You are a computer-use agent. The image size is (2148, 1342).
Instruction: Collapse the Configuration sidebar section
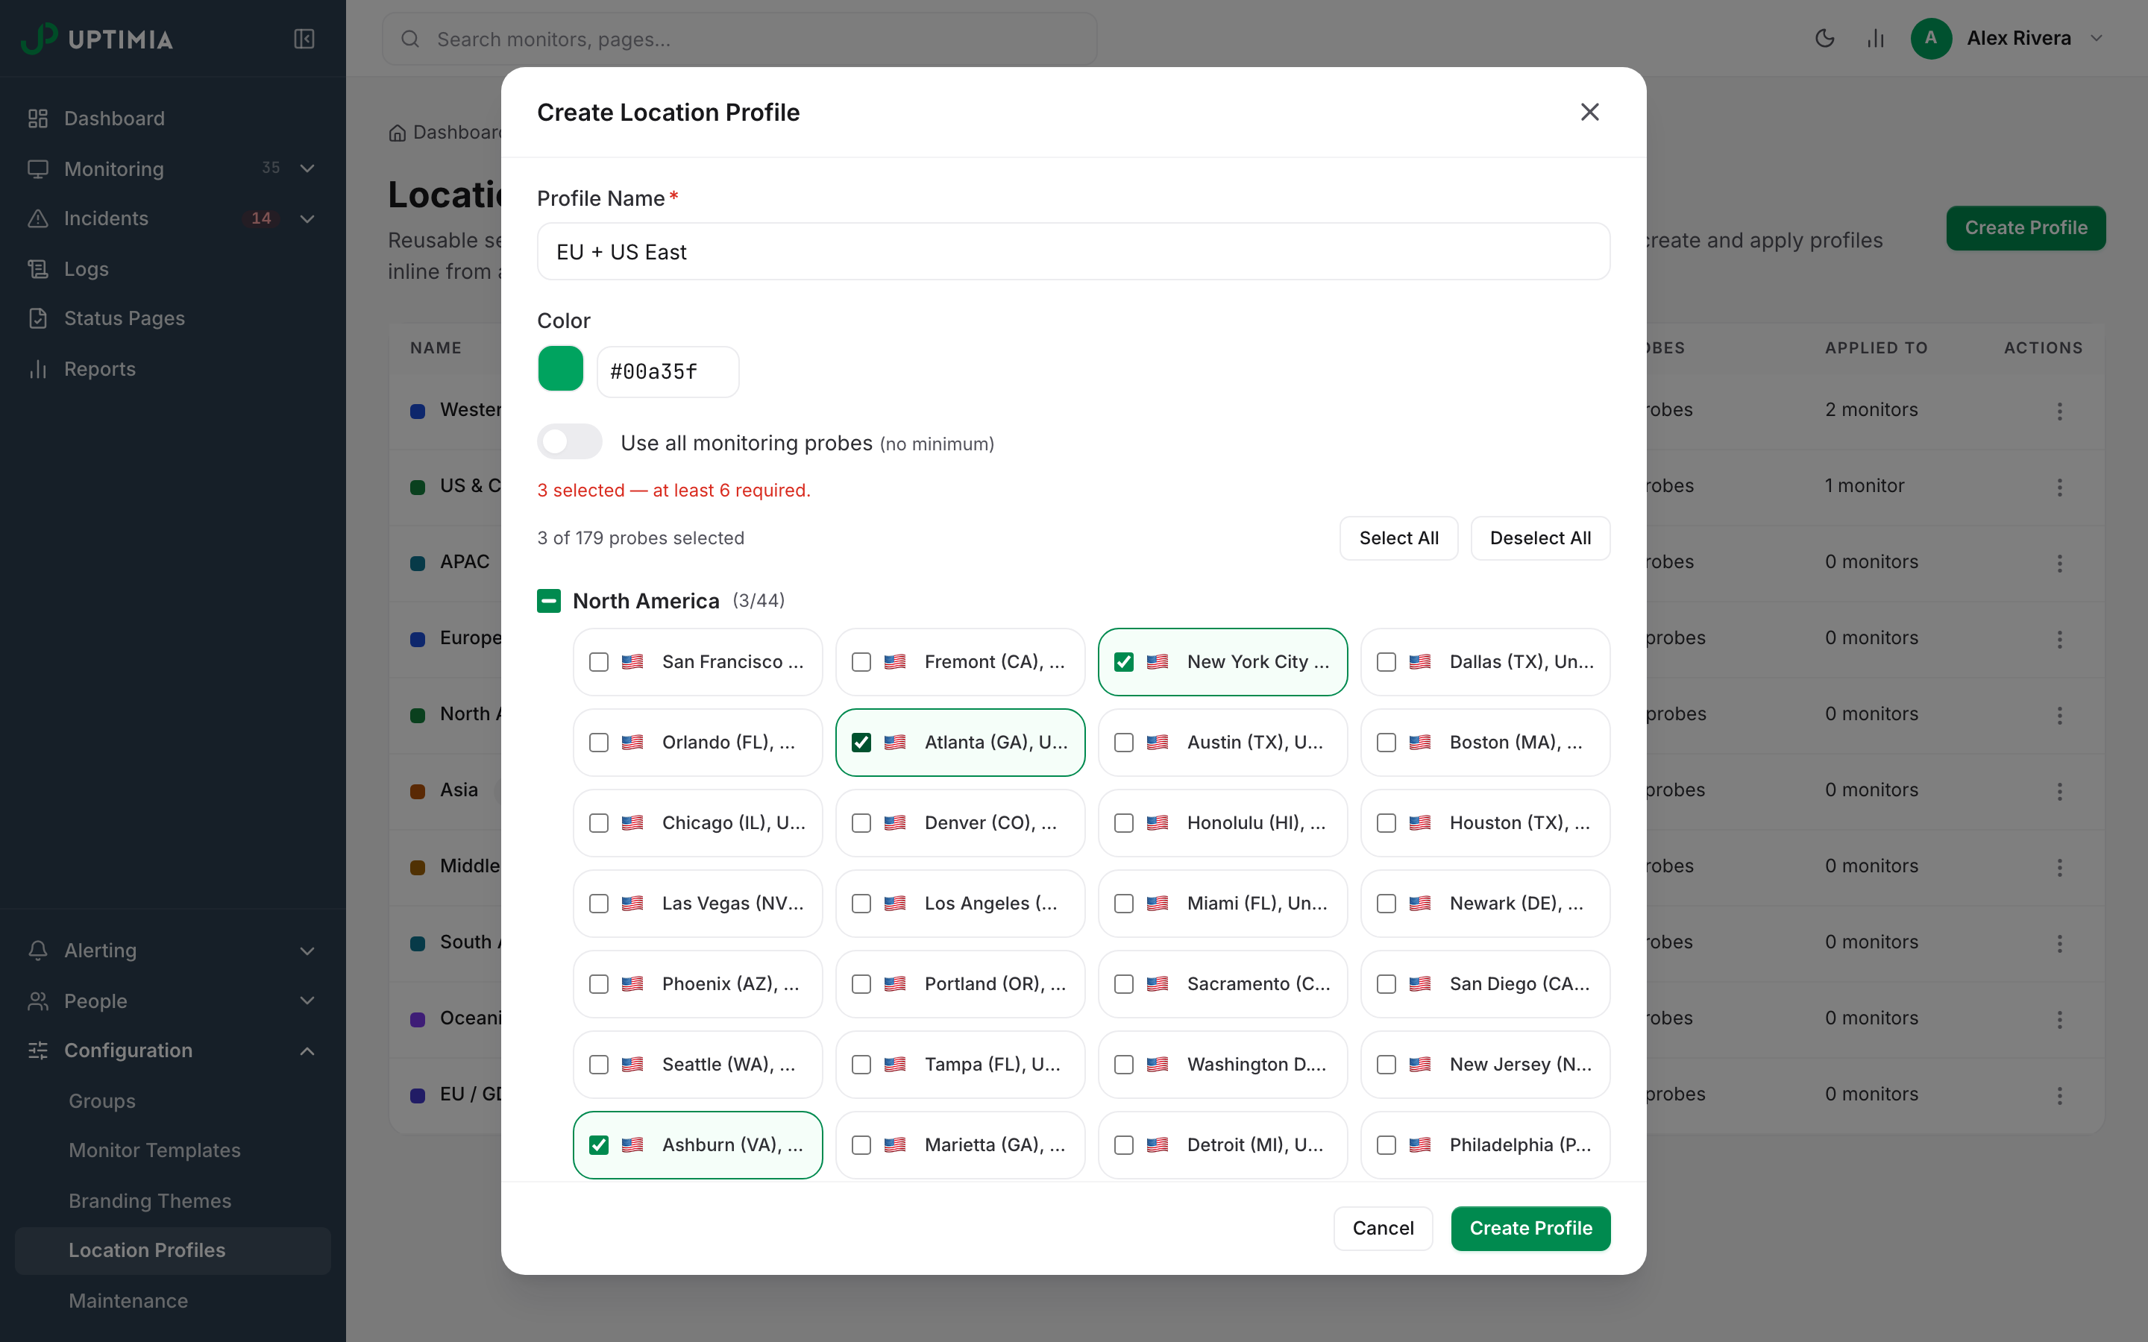click(307, 1051)
